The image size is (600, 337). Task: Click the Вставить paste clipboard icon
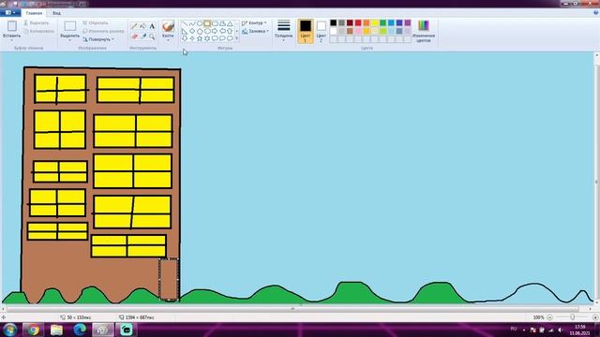(12, 26)
